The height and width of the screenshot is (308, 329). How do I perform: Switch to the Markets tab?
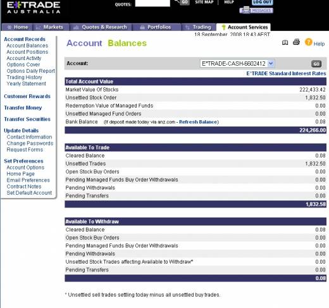pos(51,27)
